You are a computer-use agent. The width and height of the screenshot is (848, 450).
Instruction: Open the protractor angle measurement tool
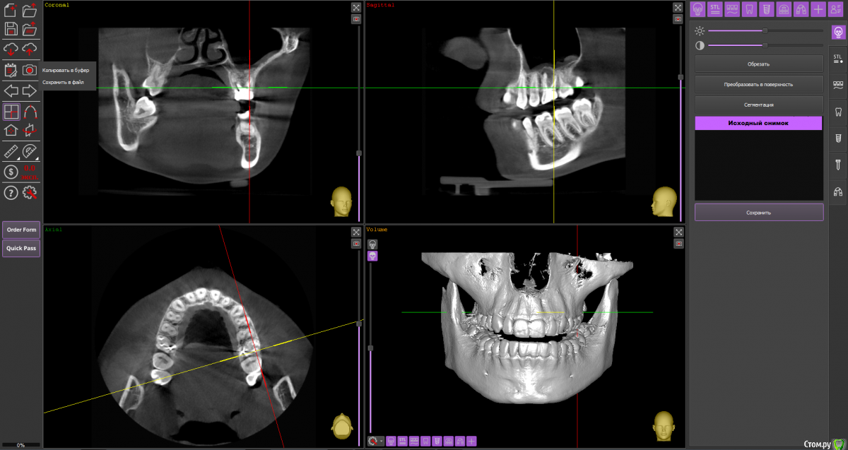click(x=30, y=151)
